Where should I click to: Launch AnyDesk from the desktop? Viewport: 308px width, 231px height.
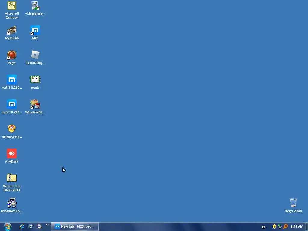tap(12, 156)
